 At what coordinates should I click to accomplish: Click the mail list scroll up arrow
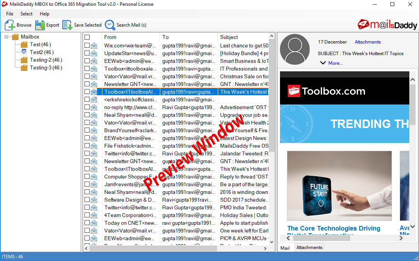click(x=272, y=36)
